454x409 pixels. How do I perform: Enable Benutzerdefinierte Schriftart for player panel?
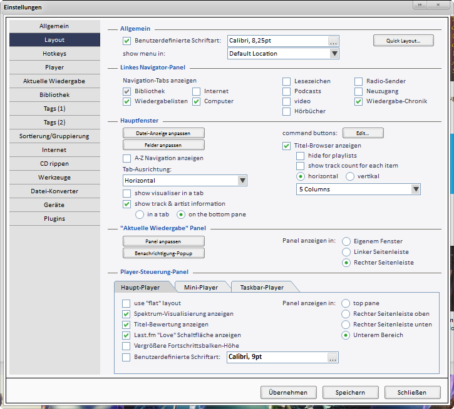point(126,357)
